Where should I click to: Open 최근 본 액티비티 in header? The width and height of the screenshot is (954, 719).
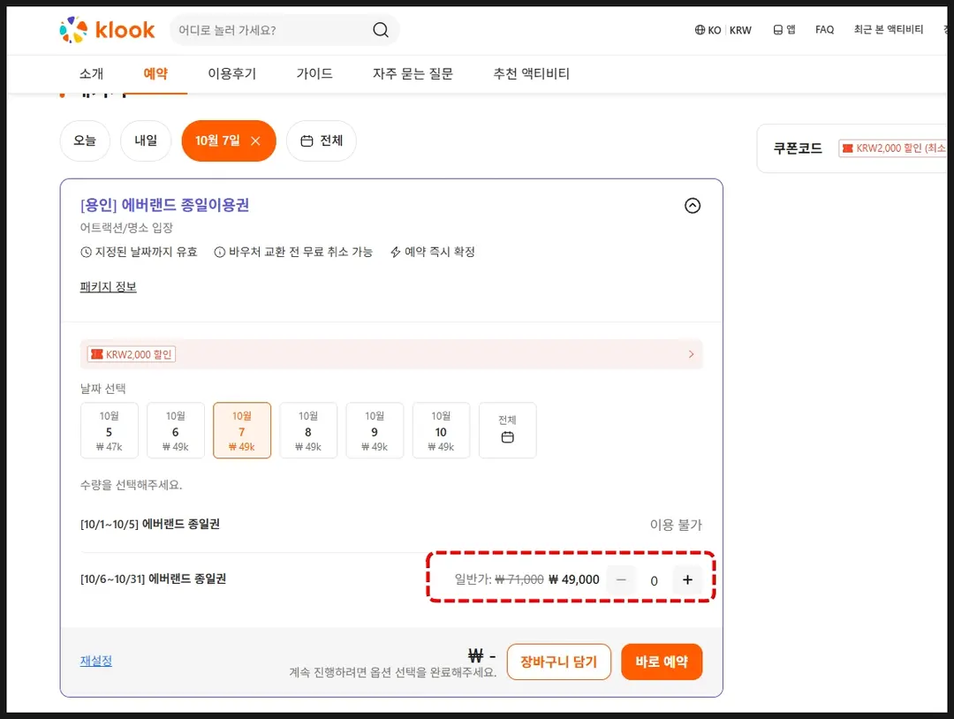coord(889,29)
